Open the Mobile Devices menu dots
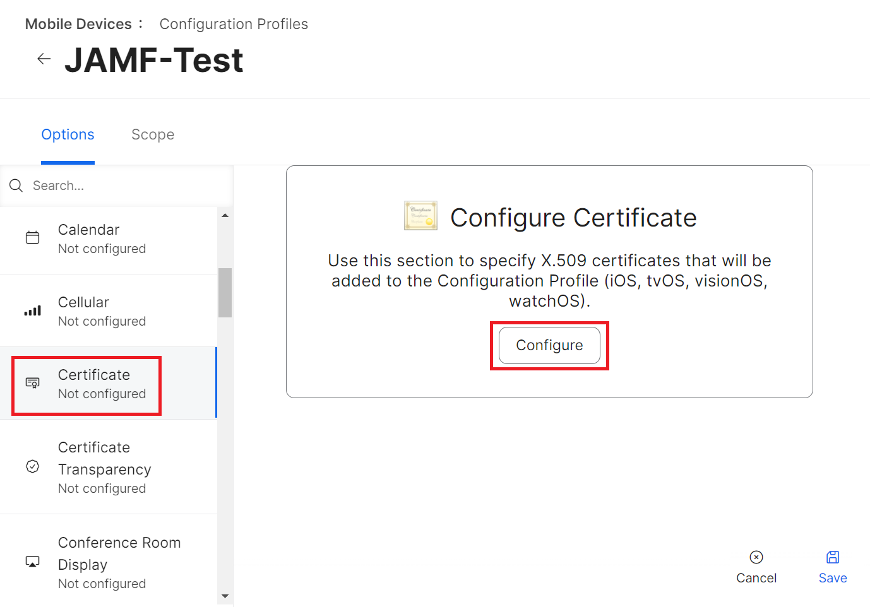 (x=141, y=24)
